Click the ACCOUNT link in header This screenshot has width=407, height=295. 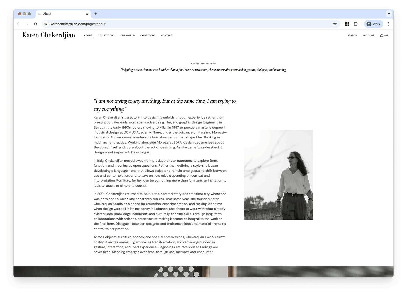368,35
